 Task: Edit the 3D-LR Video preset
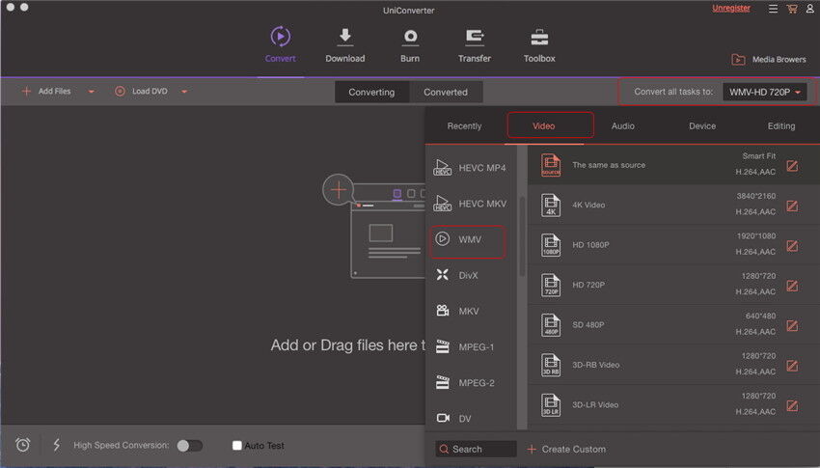(792, 406)
